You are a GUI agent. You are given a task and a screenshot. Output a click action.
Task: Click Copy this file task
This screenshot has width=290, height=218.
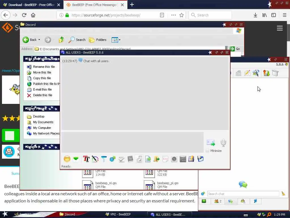point(42,78)
